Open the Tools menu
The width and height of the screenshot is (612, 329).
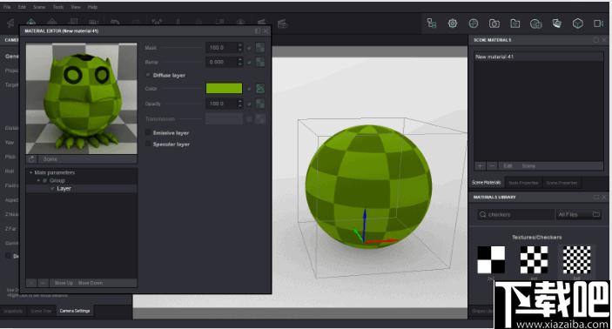coord(58,7)
